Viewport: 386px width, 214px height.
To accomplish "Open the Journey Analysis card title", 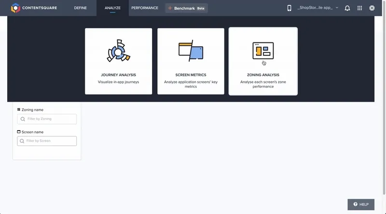I will coord(118,75).
